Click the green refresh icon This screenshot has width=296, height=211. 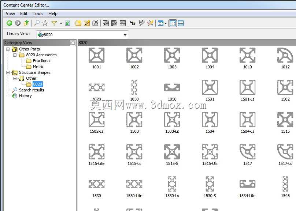[x=67, y=23]
